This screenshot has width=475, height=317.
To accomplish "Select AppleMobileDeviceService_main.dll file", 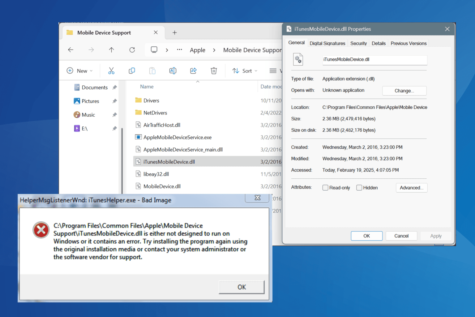I will coord(183,150).
